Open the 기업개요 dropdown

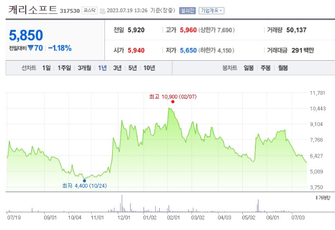click(211, 11)
